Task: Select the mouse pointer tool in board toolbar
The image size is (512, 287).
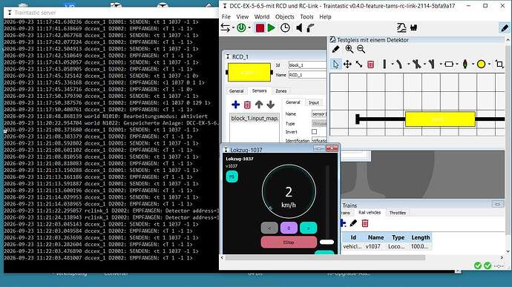Action: (x=335, y=64)
